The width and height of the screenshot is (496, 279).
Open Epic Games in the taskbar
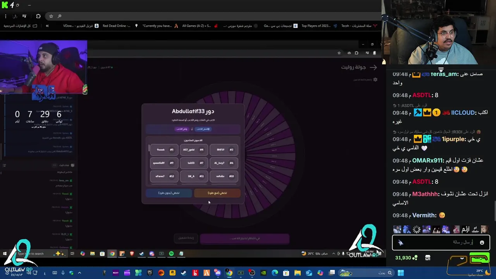click(x=150, y=273)
